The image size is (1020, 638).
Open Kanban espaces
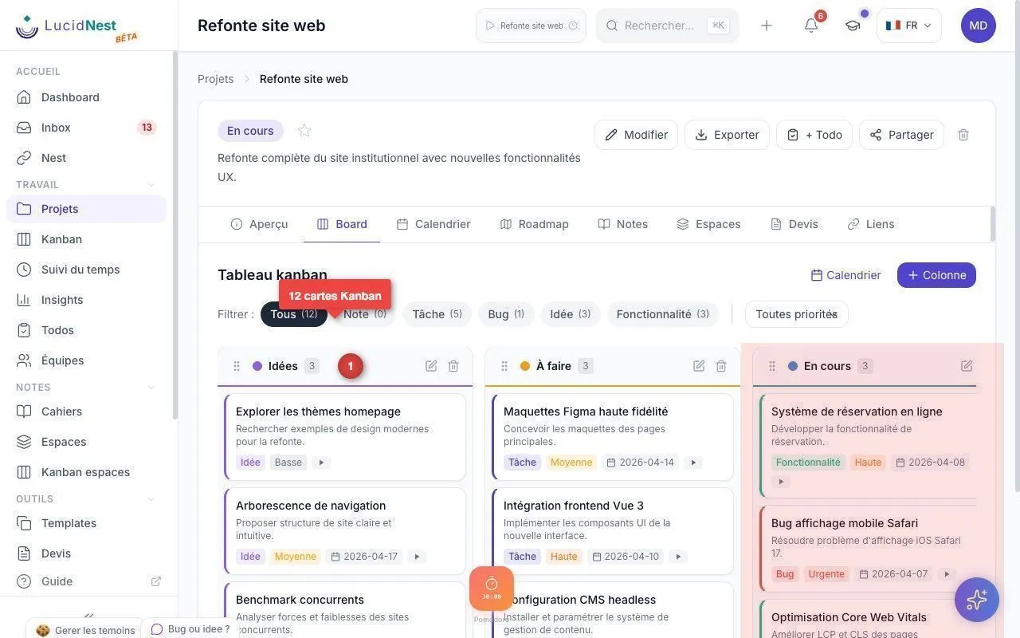86,472
